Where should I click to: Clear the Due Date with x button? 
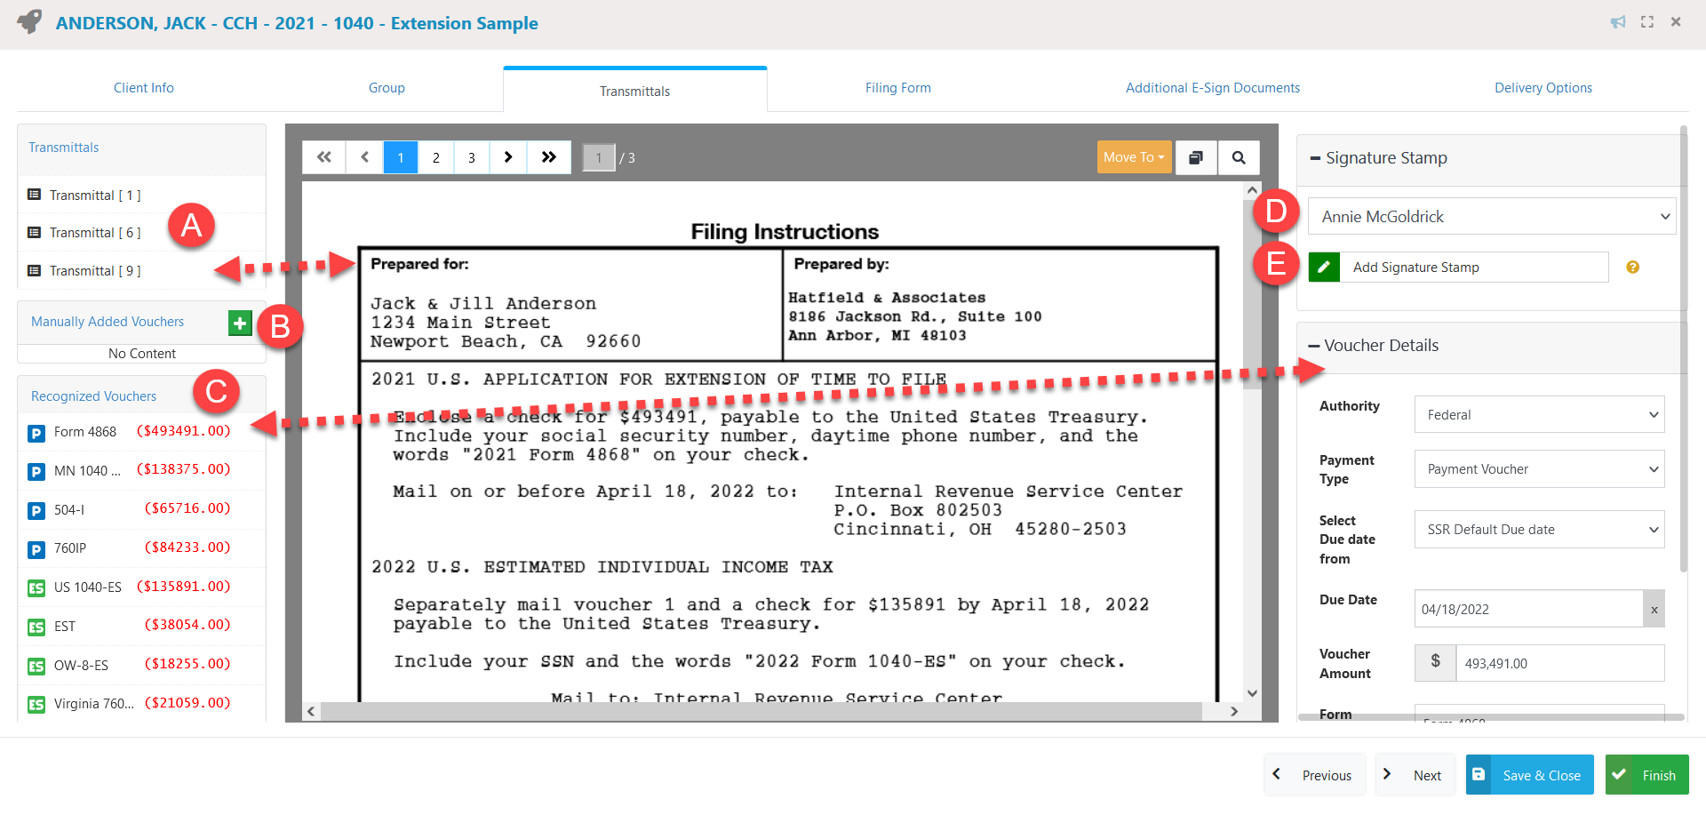(x=1654, y=610)
